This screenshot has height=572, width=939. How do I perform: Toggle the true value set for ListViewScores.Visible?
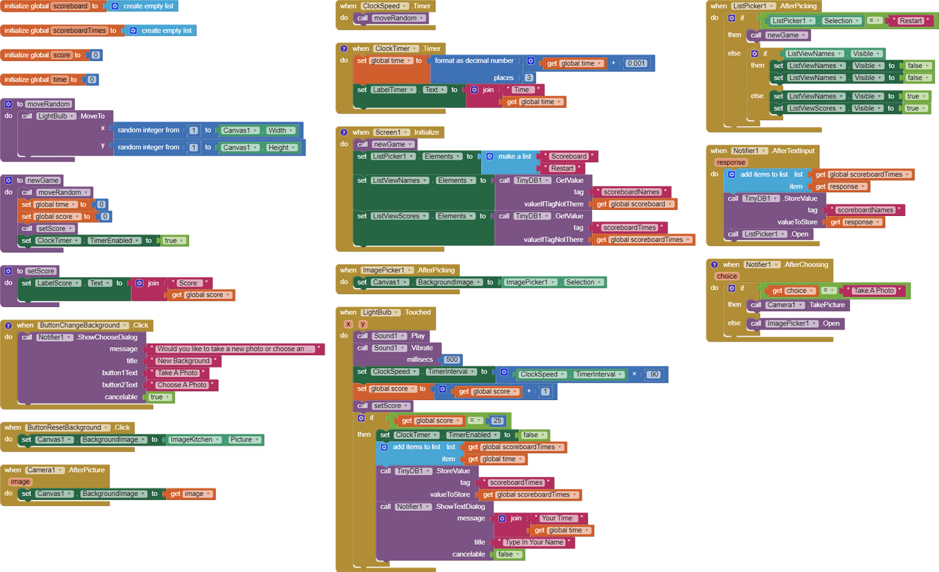(916, 109)
